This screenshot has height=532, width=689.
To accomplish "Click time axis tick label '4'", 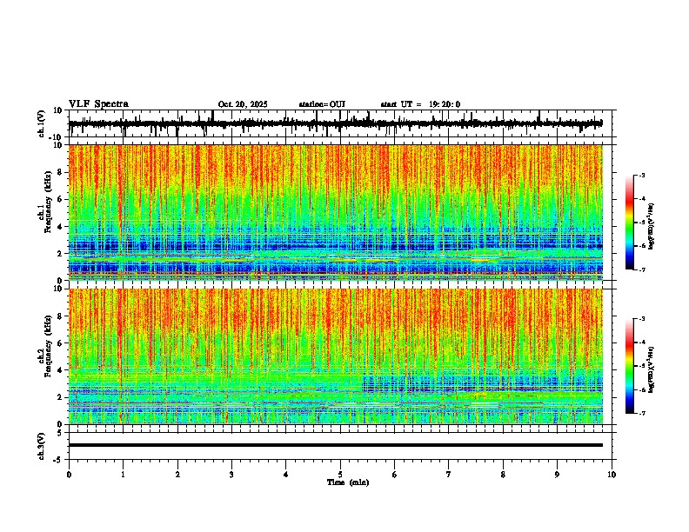I will [x=286, y=475].
